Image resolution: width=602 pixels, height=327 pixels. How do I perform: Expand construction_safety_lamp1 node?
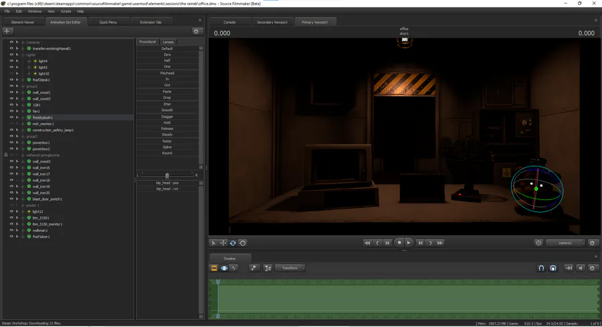[23, 130]
